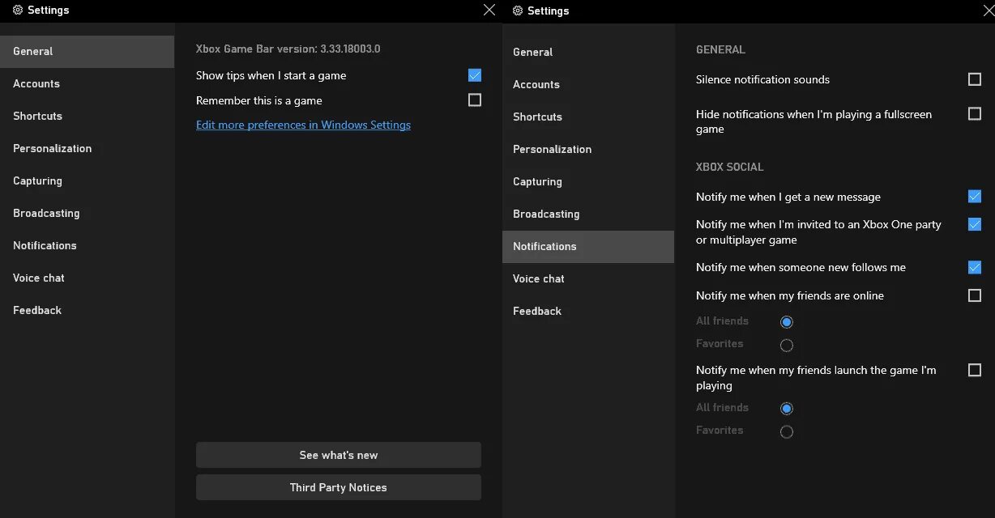
Task: Open Third Party Notices
Action: [339, 487]
